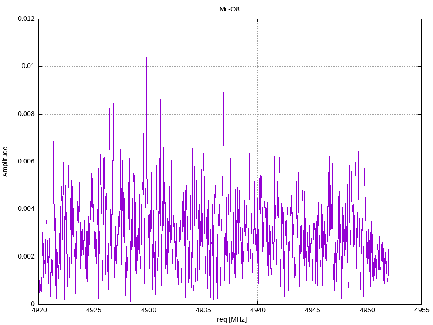Click the x-axis tick label 4945
Screen dimensions: 433x325
point(312,310)
